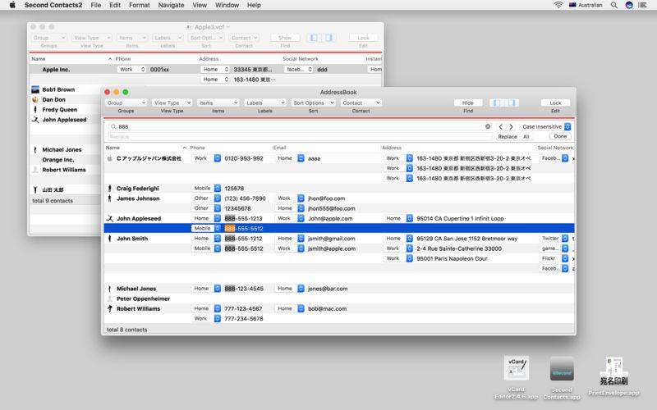Select the highlighted 888-555-5512 Mobile phone number
Viewport: 657px width, 410px height.
pos(244,229)
